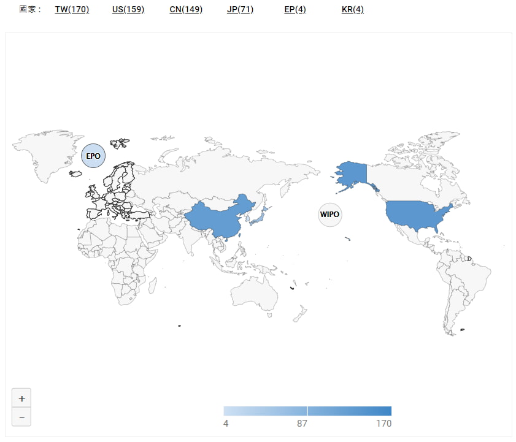Zoom in on the map with plus button

pos(21,398)
